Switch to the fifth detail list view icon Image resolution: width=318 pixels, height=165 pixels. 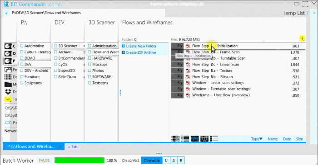pos(214,139)
